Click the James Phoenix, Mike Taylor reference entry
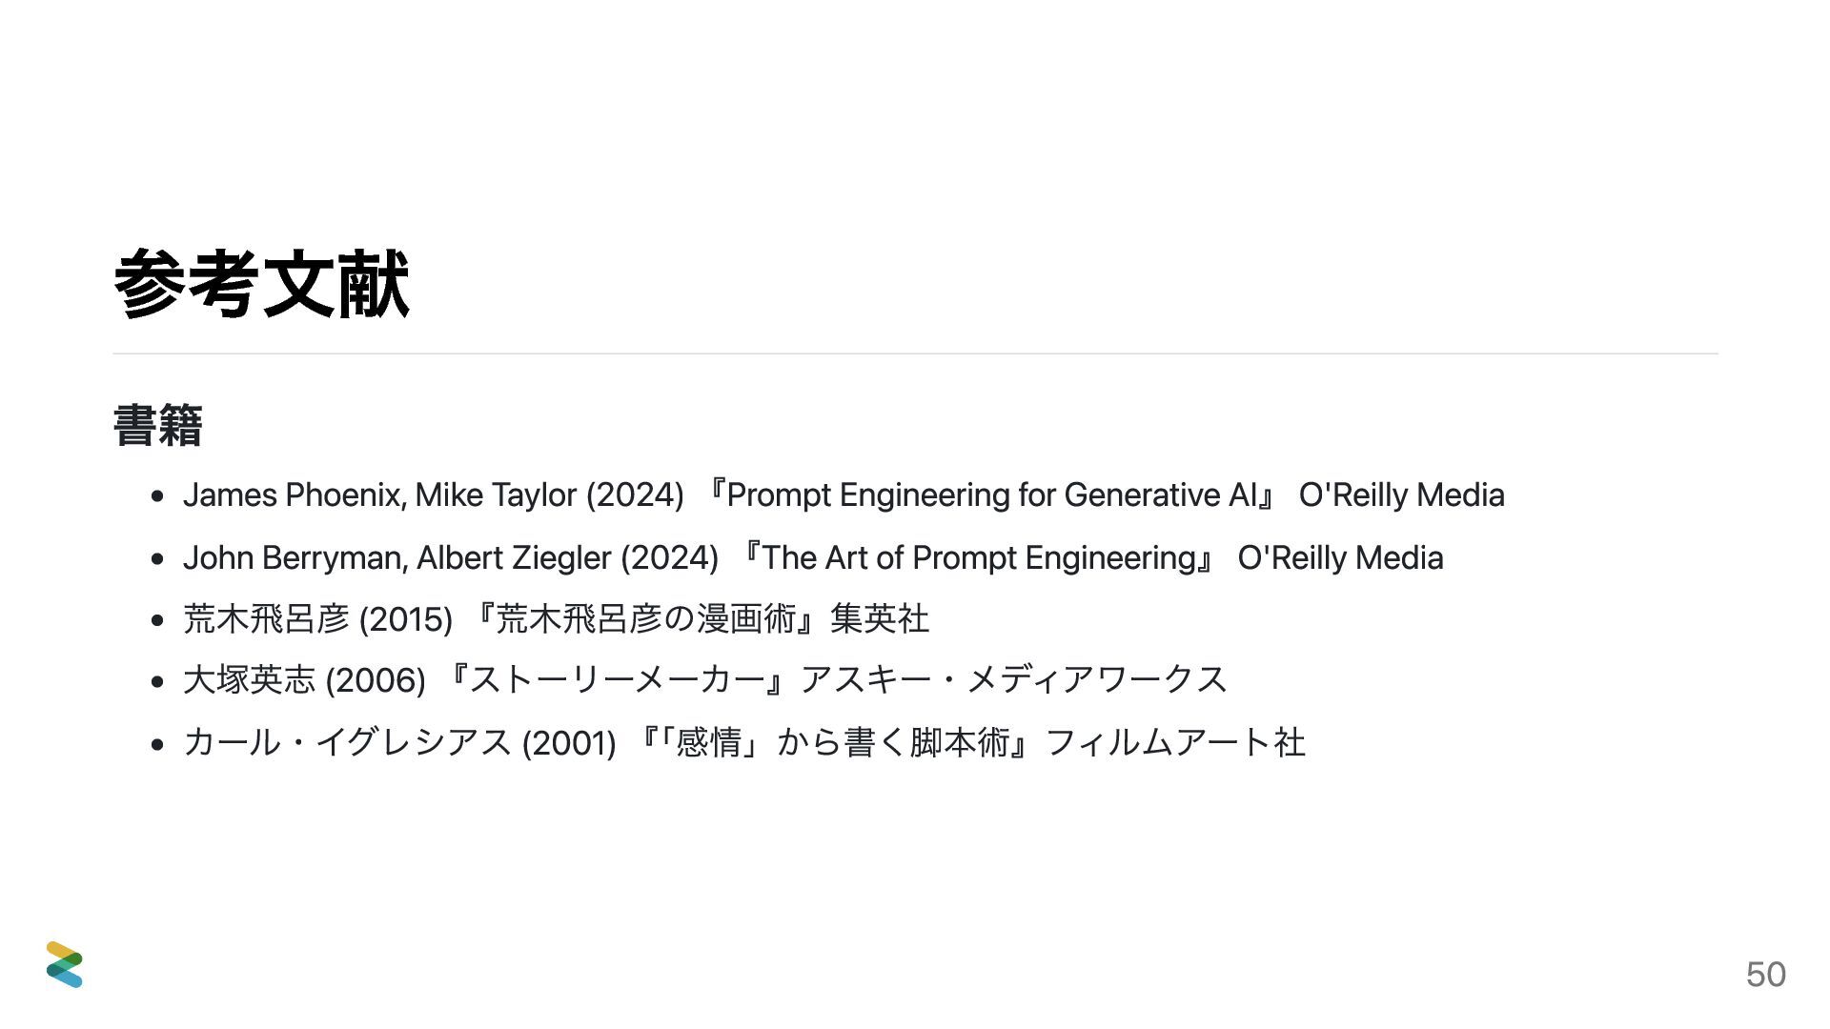Screen dimensions: 1830x1029 [x=844, y=495]
